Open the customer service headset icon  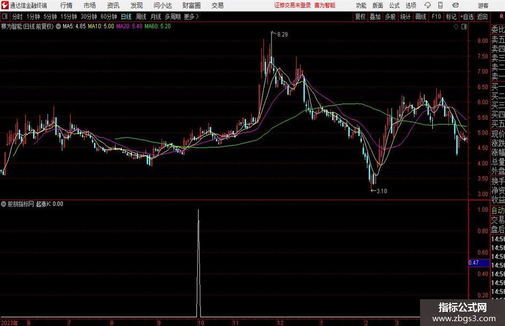click(x=428, y=5)
